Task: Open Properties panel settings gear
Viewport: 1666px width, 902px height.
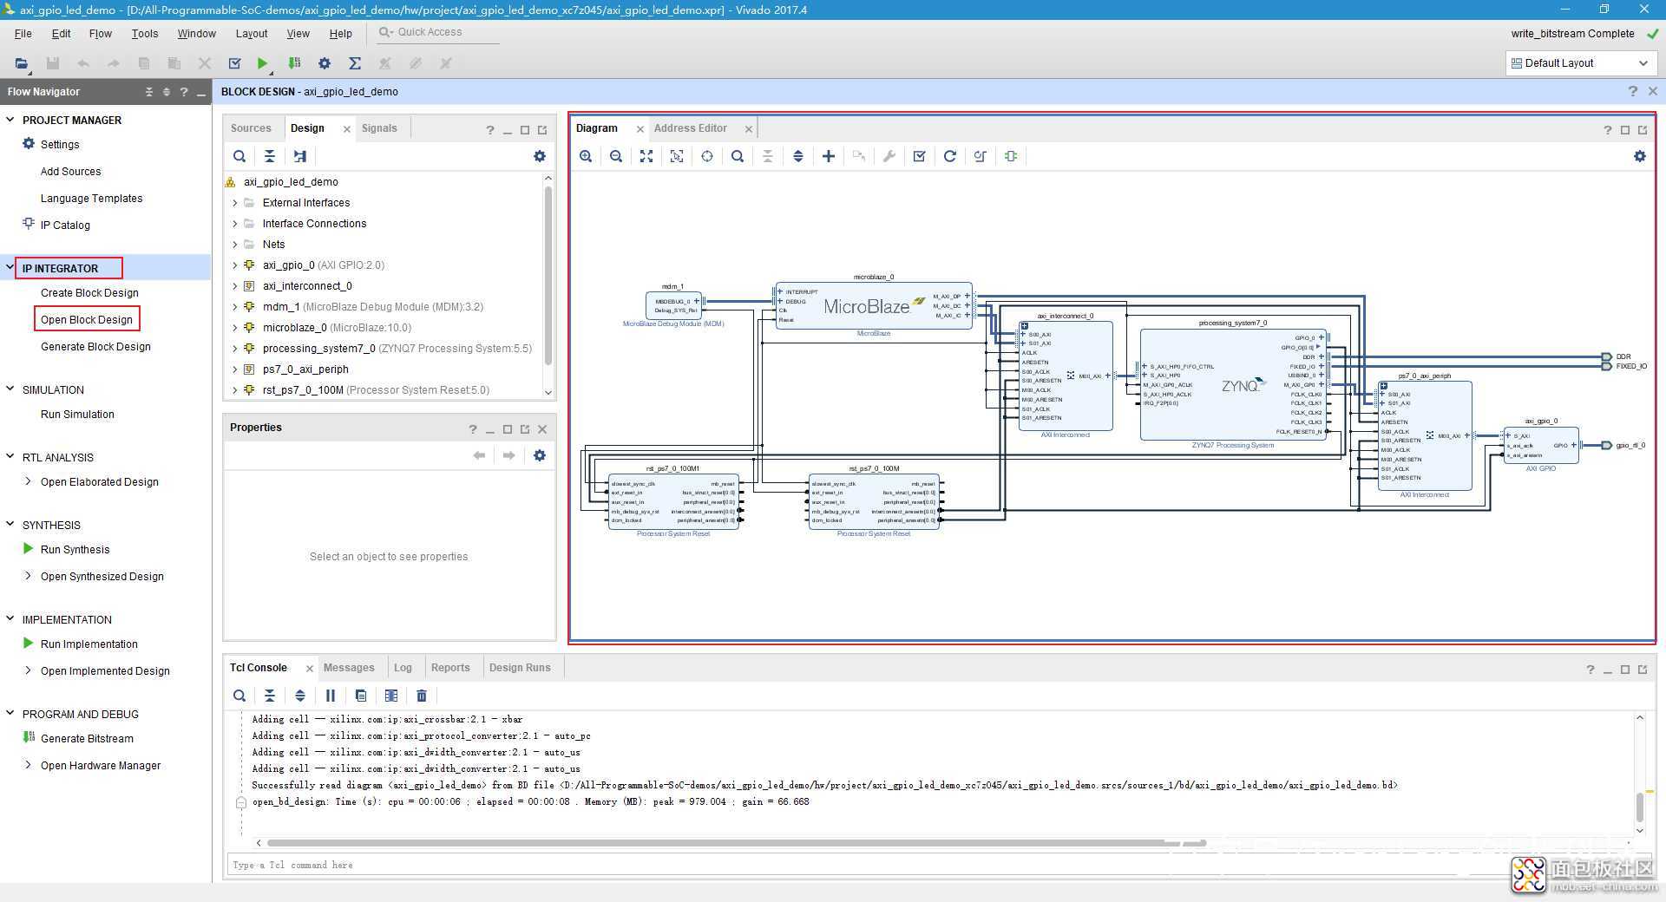Action: (540, 455)
